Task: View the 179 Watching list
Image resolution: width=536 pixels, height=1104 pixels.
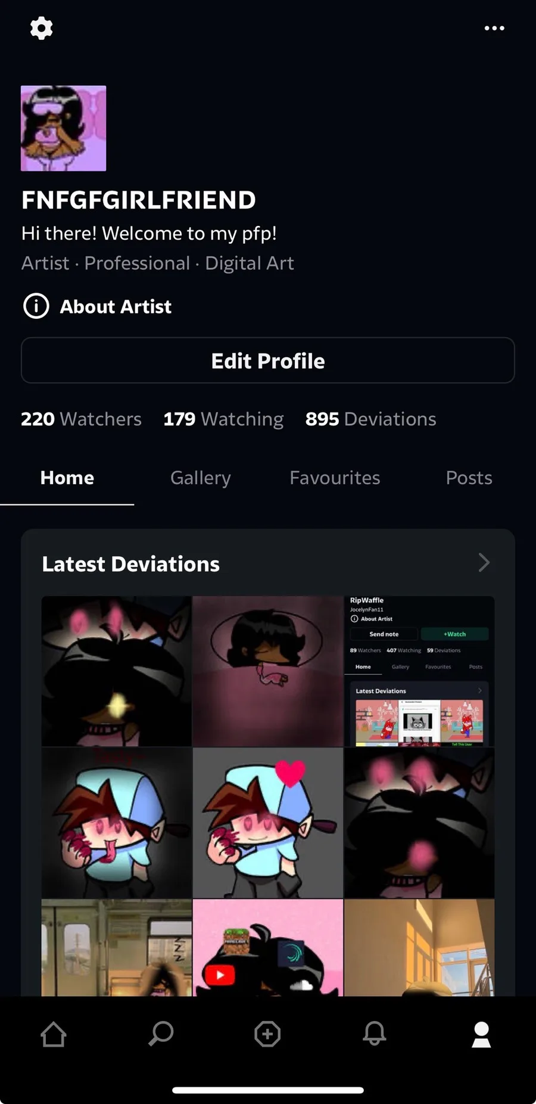Action: [223, 419]
